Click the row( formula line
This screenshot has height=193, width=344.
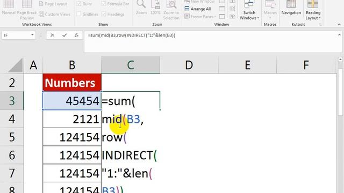coord(114,138)
